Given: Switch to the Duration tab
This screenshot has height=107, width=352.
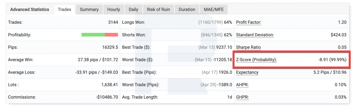Looking at the screenshot, I should (x=187, y=9).
